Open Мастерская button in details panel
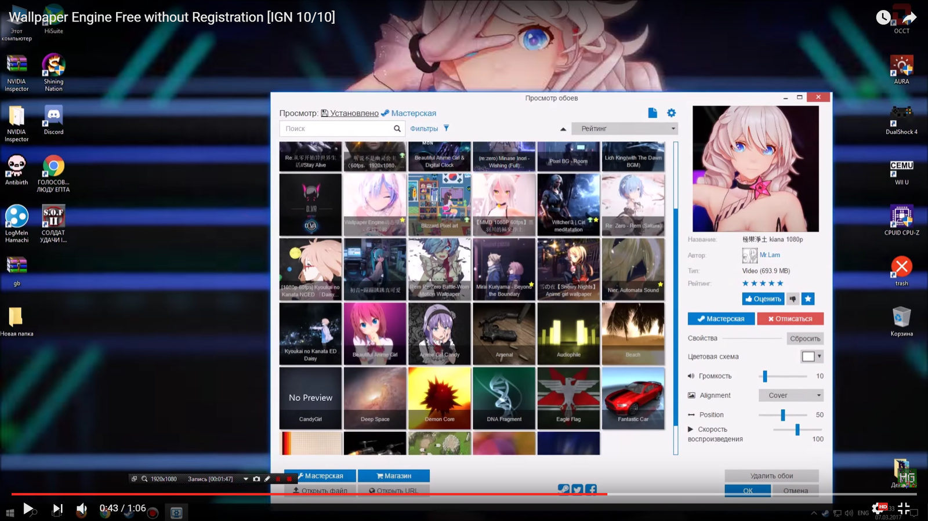This screenshot has height=521, width=928. (721, 319)
